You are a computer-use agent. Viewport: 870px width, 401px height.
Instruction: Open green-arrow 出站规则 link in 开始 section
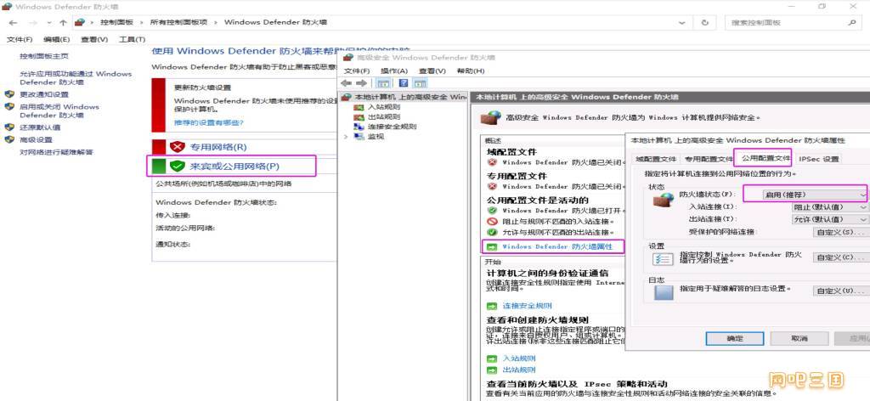[519, 370]
